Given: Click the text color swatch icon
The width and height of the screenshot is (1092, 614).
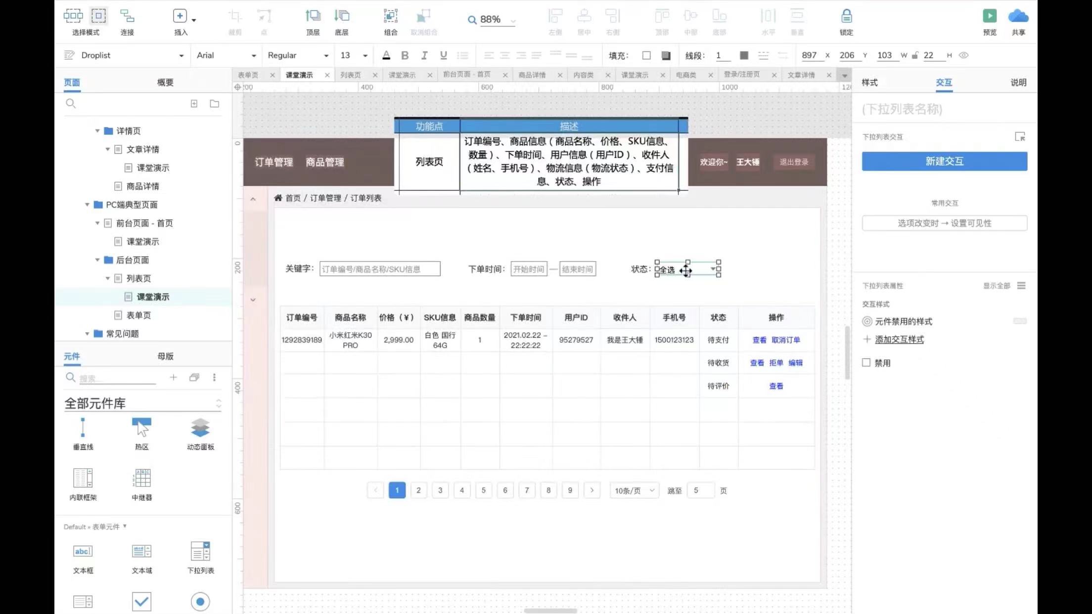Looking at the screenshot, I should pyautogui.click(x=386, y=55).
